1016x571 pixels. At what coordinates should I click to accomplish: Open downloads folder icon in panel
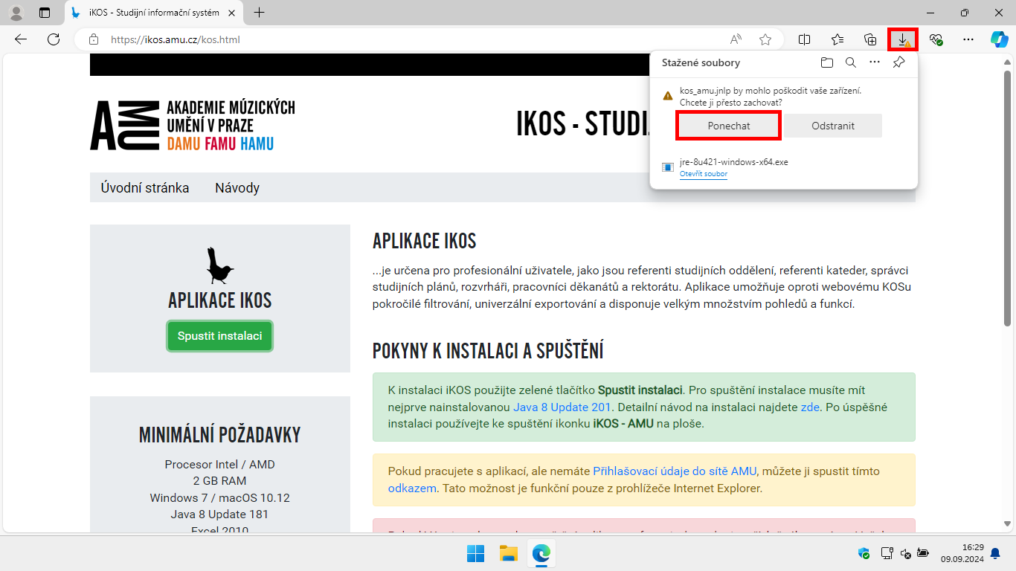click(x=826, y=62)
